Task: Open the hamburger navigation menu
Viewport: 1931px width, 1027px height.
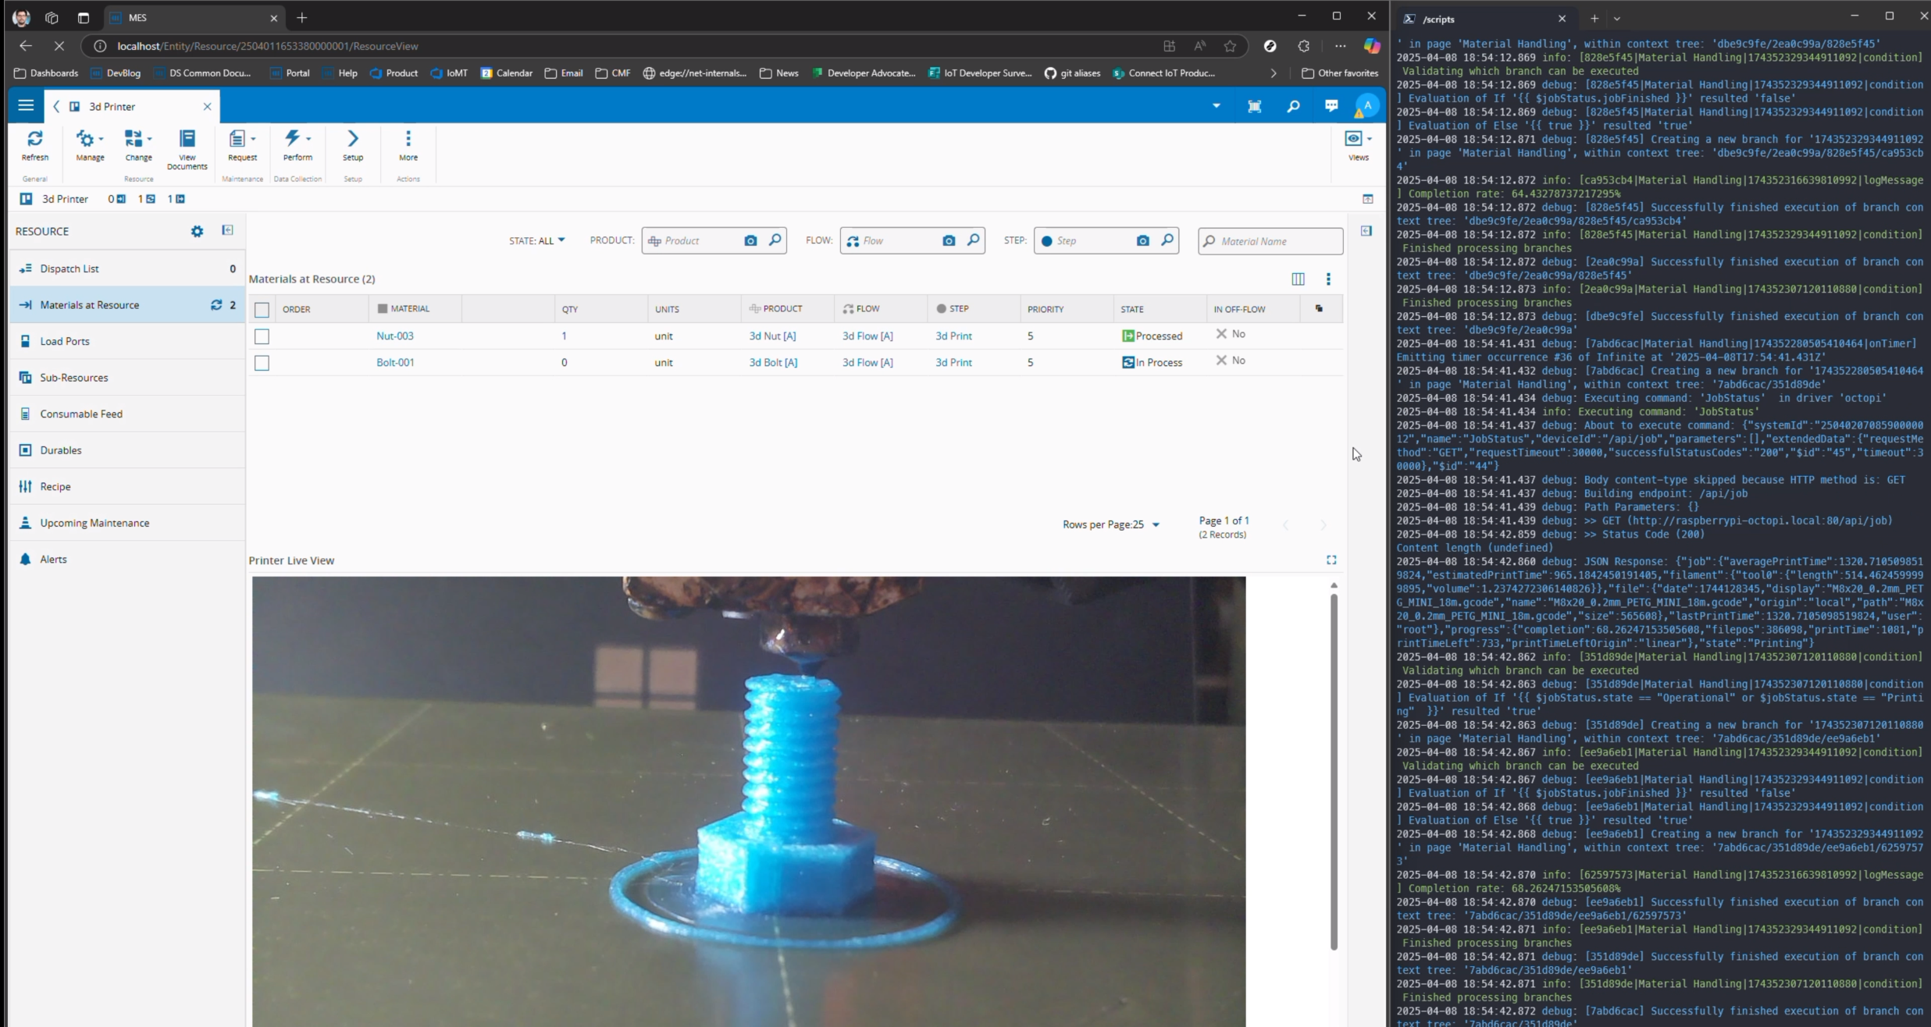Action: pos(26,106)
